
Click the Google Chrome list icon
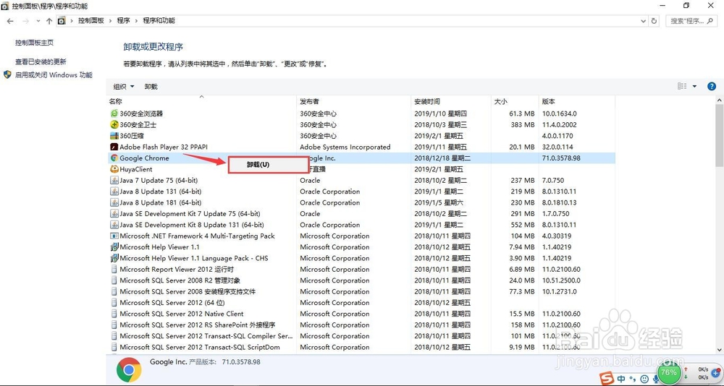114,158
